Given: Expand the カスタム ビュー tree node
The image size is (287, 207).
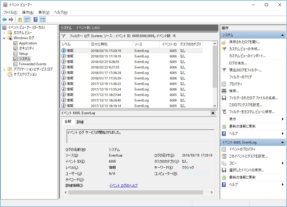Looking at the screenshot, I should 4,33.
